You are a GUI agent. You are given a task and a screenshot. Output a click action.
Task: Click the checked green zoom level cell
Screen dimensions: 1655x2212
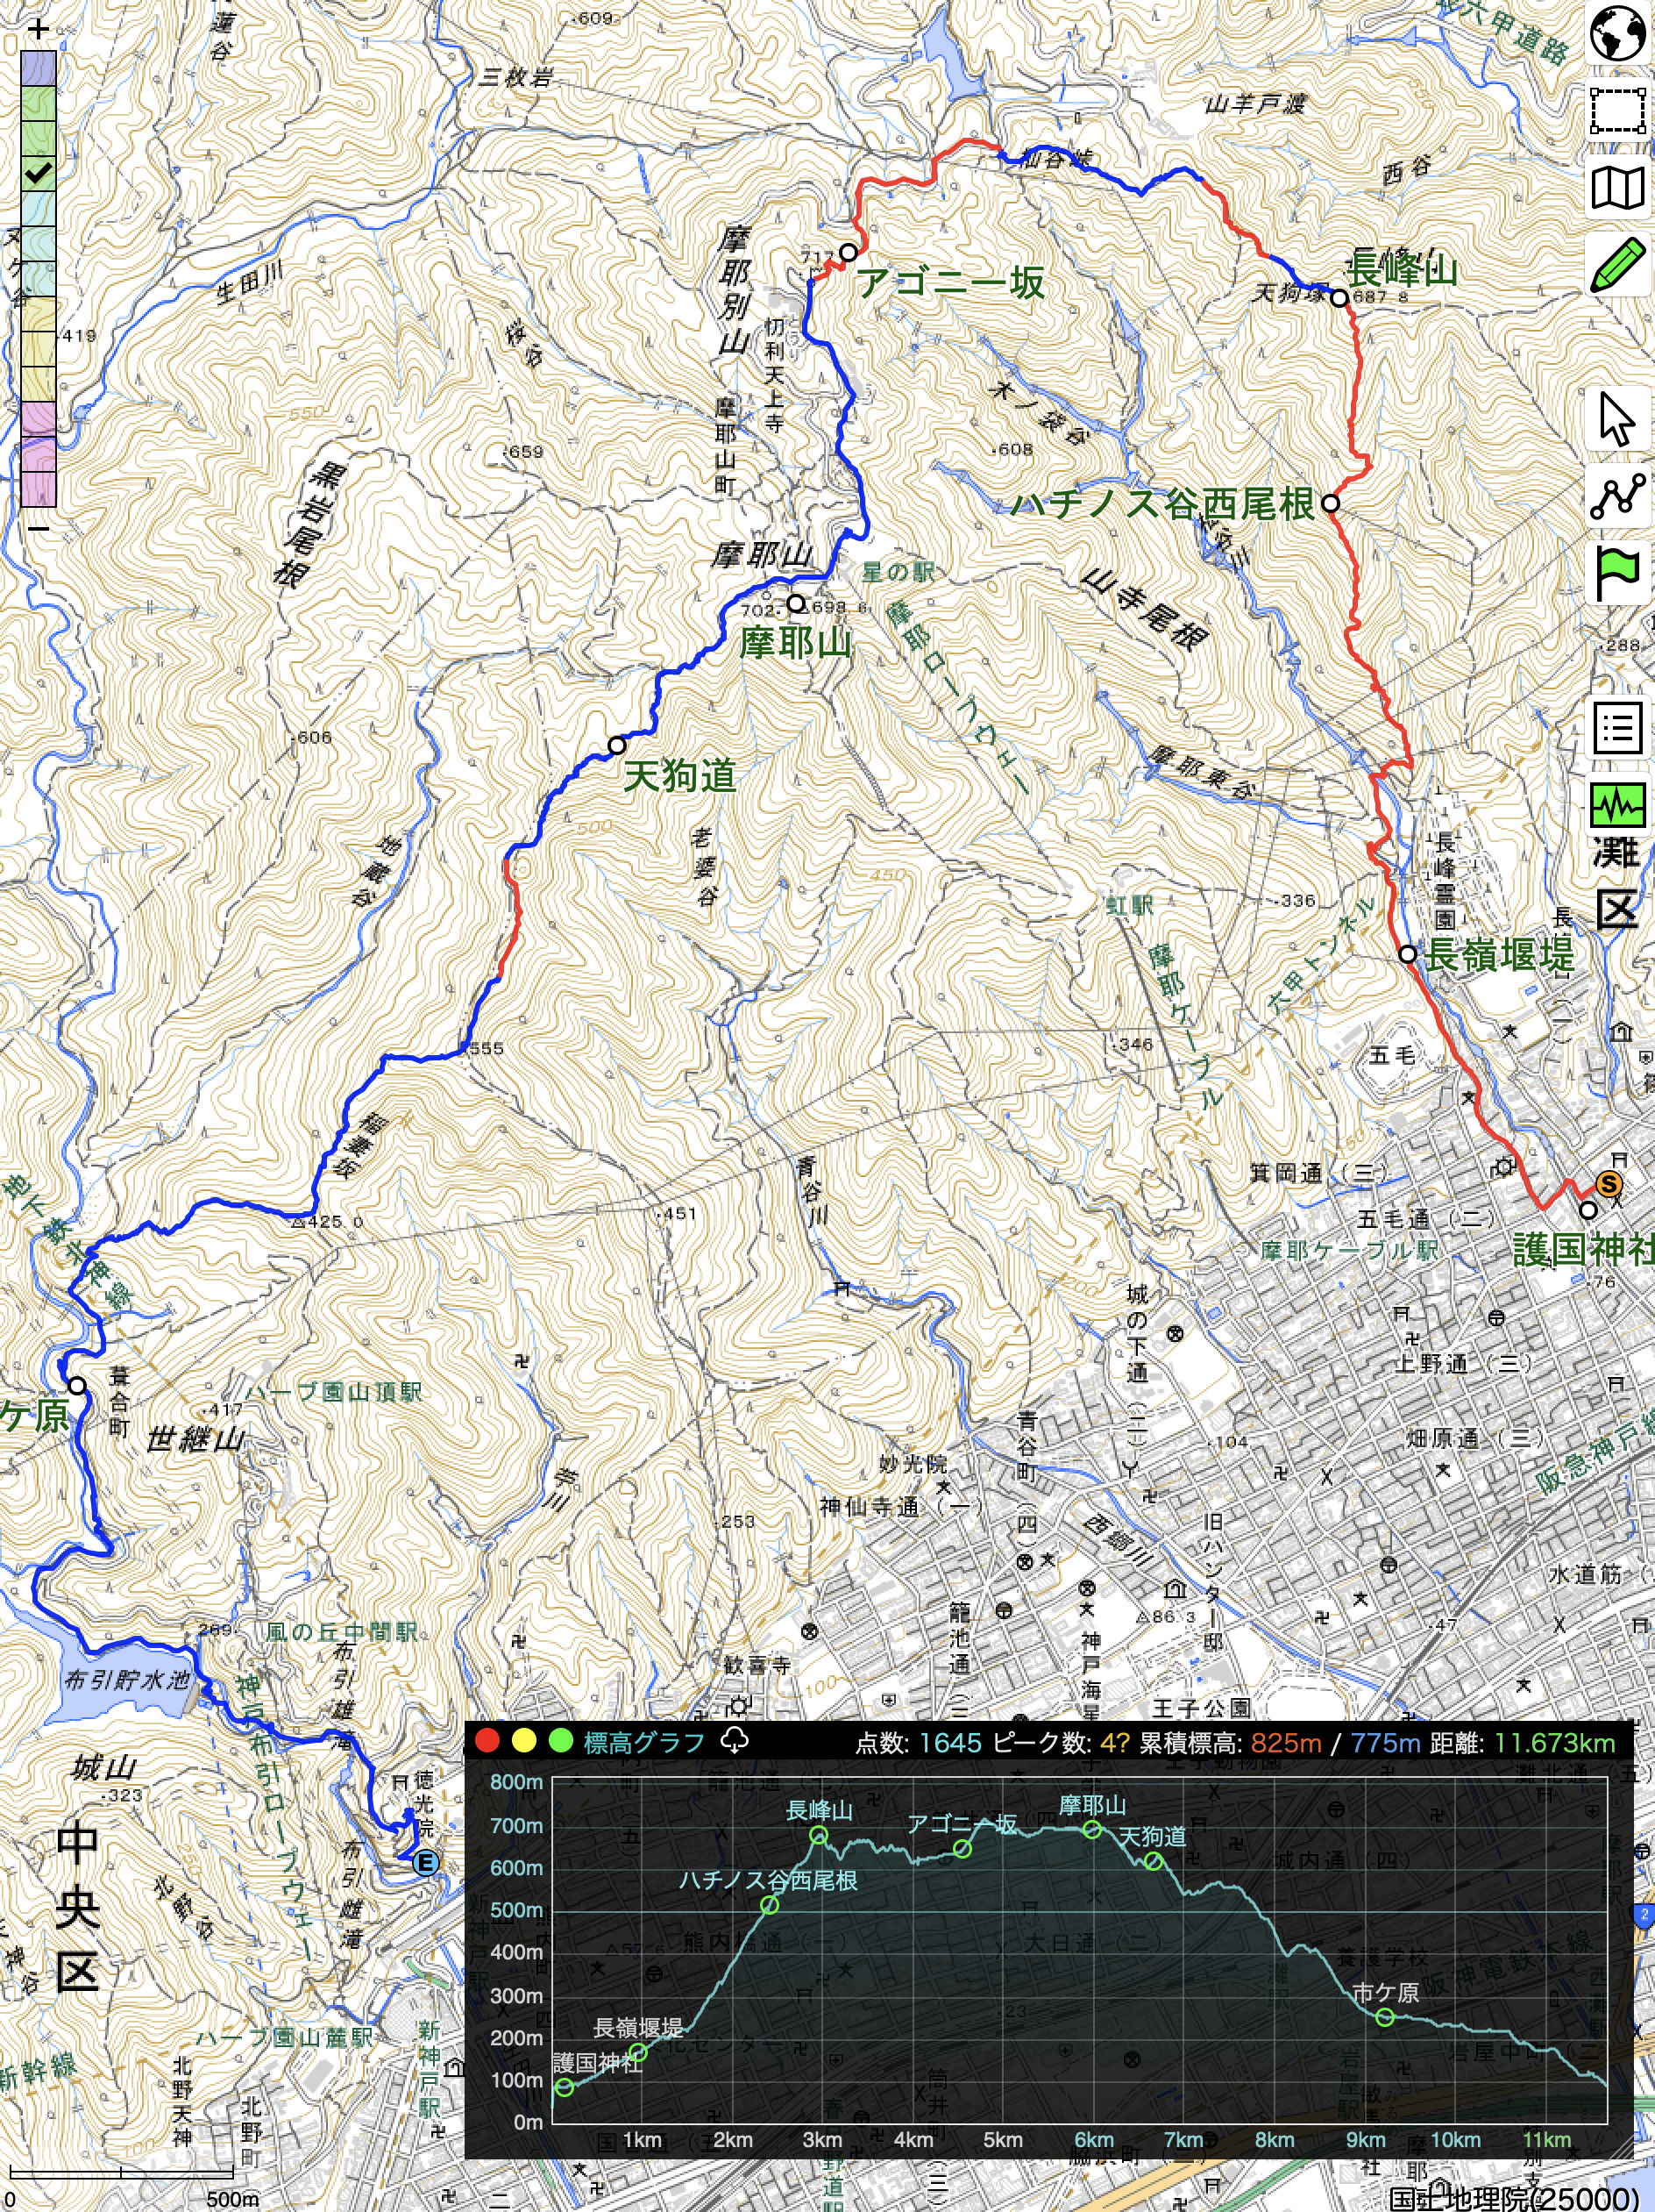(x=38, y=173)
